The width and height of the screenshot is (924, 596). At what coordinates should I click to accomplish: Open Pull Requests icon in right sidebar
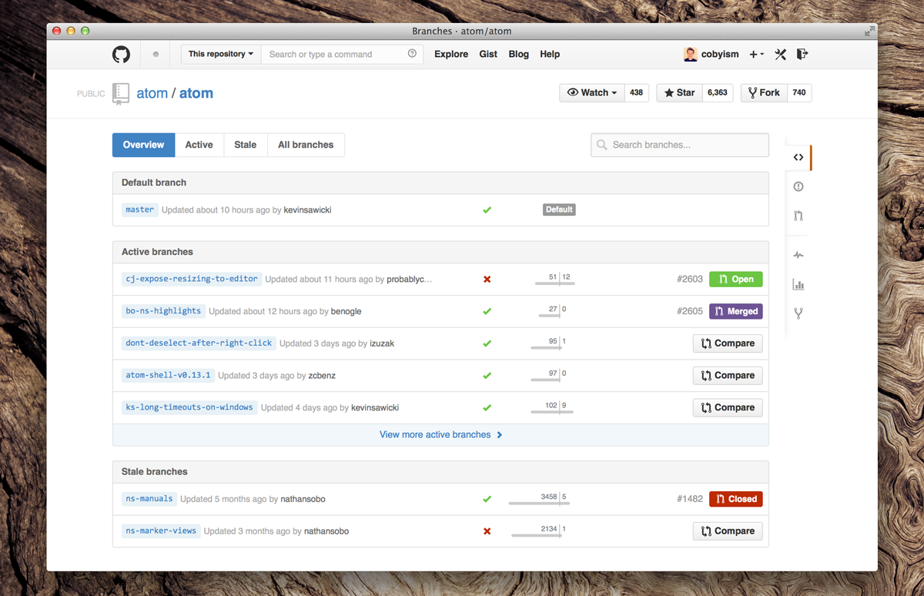point(798,216)
